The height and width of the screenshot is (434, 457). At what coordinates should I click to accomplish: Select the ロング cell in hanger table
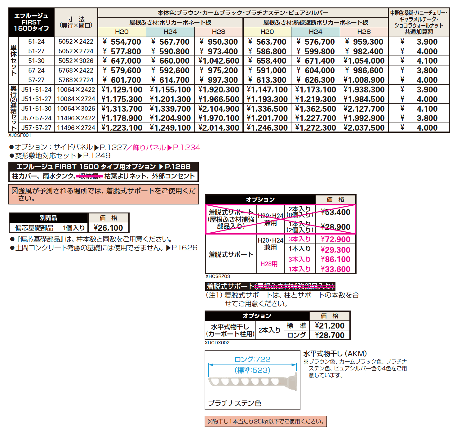[296, 335]
